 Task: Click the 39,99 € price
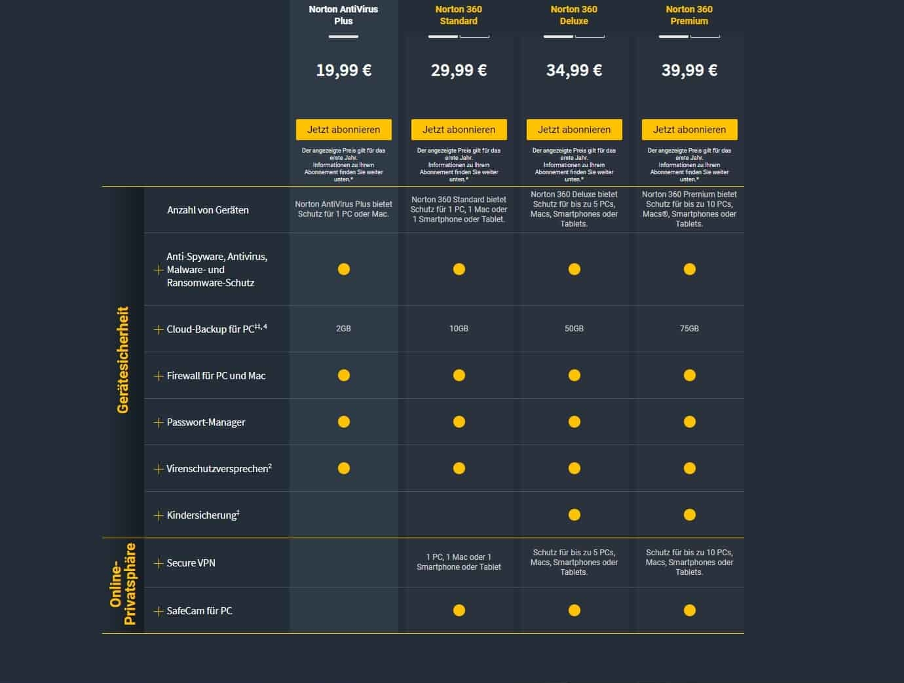click(689, 70)
